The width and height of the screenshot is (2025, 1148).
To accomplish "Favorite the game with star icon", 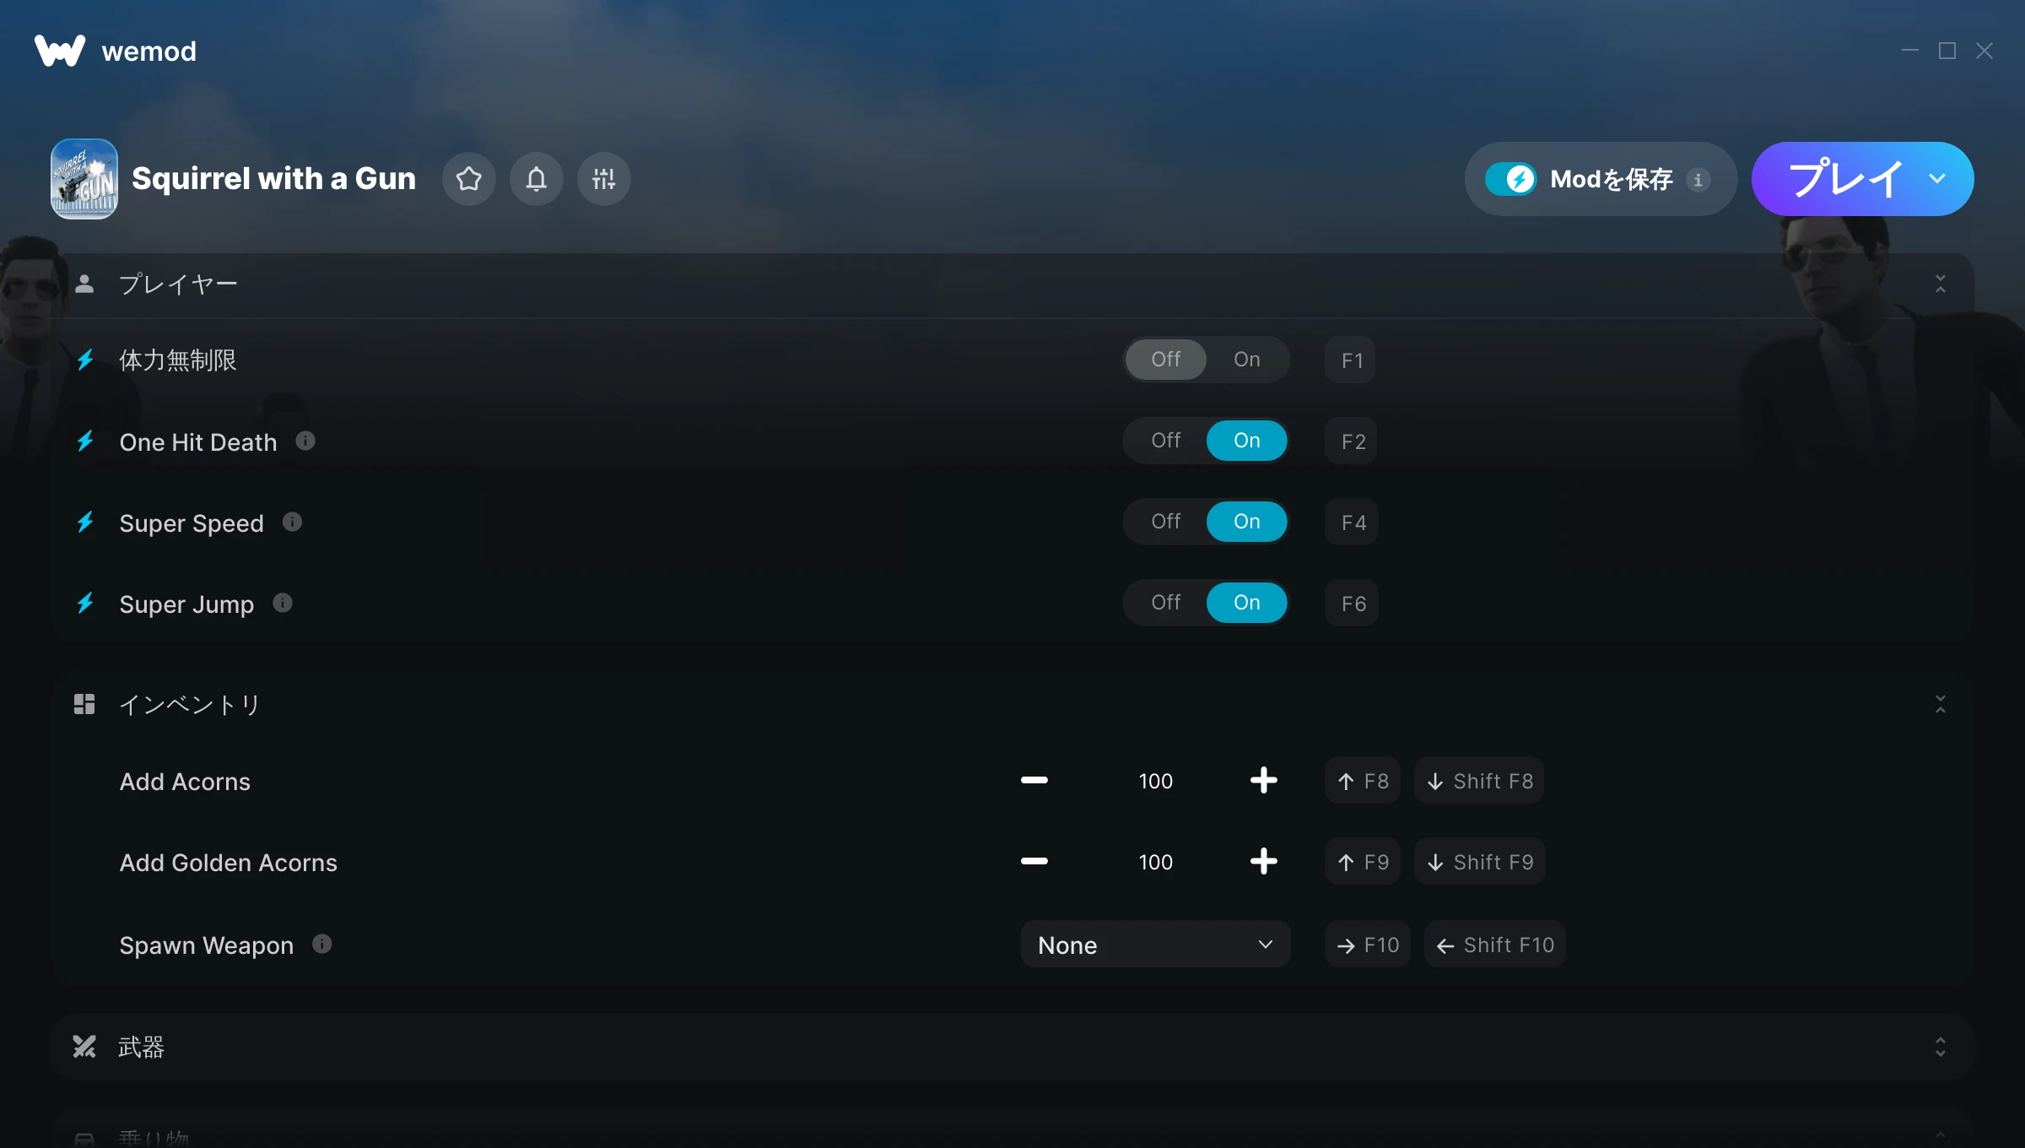I will (x=469, y=179).
